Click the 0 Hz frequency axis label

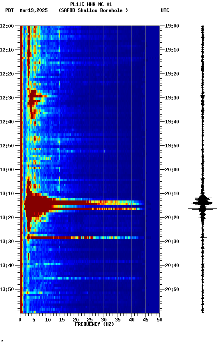(20, 320)
